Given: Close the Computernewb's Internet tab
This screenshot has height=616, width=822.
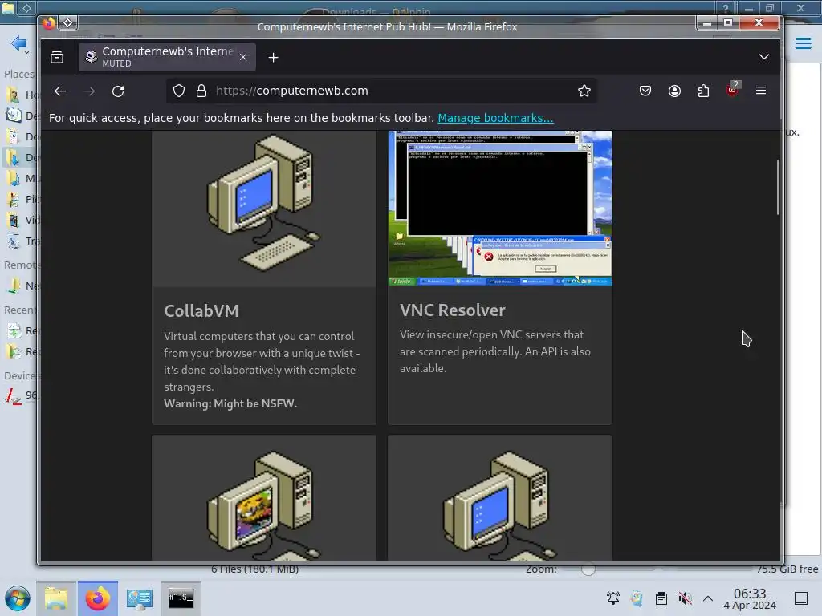Looking at the screenshot, I should click(243, 57).
